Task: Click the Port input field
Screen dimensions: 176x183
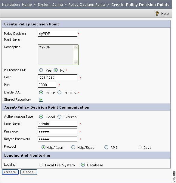Action: (47, 85)
